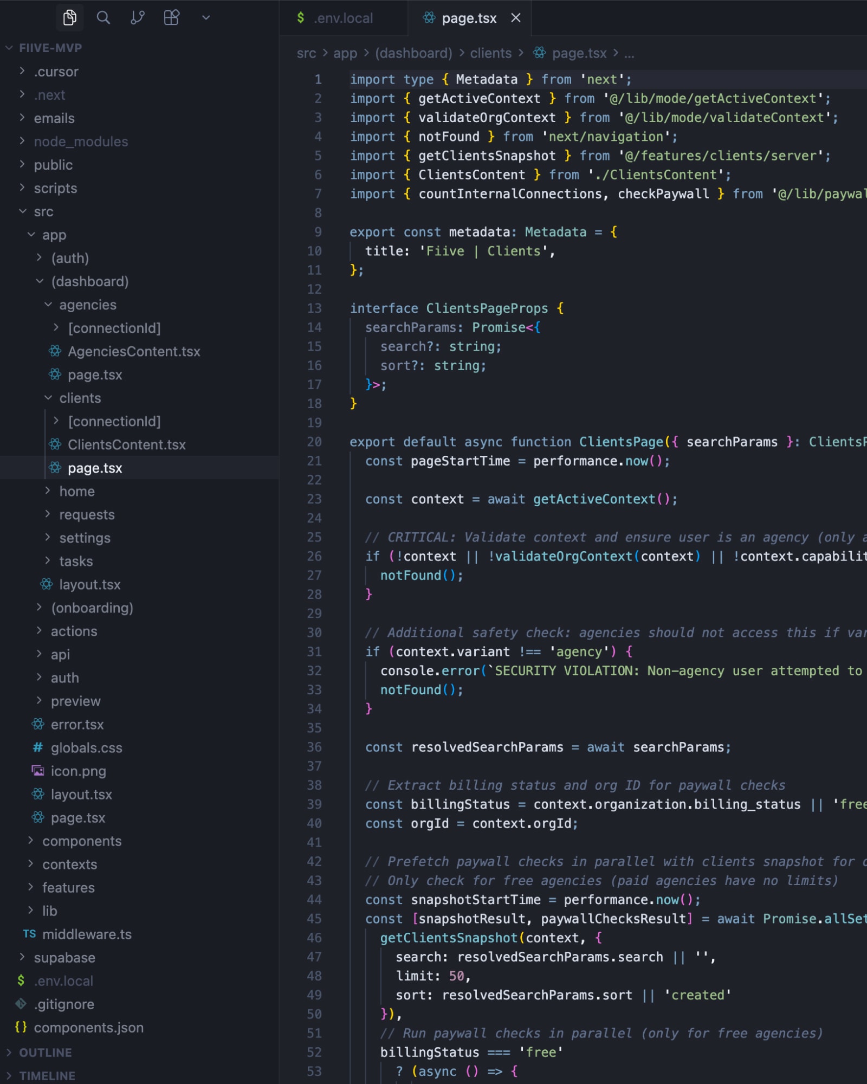Open the .gitignore file
The width and height of the screenshot is (867, 1084).
tap(140, 1004)
